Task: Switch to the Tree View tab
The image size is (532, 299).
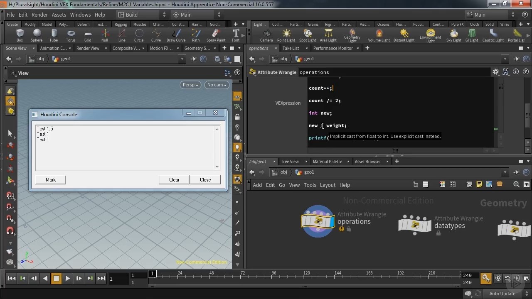Action: (289, 162)
